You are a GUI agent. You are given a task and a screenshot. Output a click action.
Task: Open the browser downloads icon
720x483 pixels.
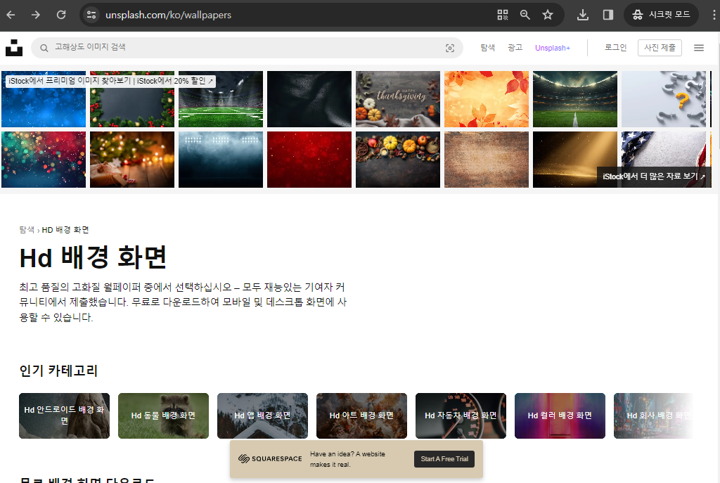tap(583, 15)
